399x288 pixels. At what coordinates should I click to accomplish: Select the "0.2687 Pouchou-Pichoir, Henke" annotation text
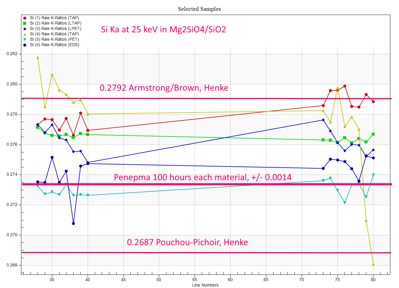point(187,242)
